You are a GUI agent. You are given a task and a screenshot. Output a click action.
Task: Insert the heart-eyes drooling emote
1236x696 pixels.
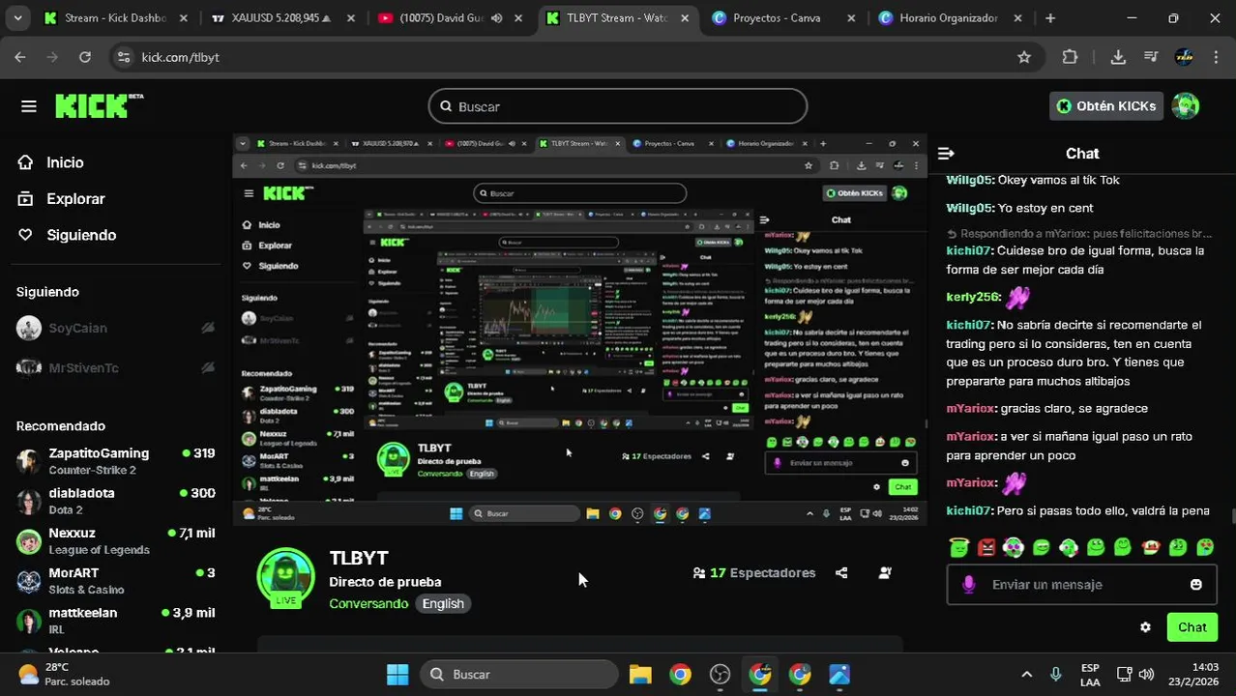click(x=1205, y=547)
